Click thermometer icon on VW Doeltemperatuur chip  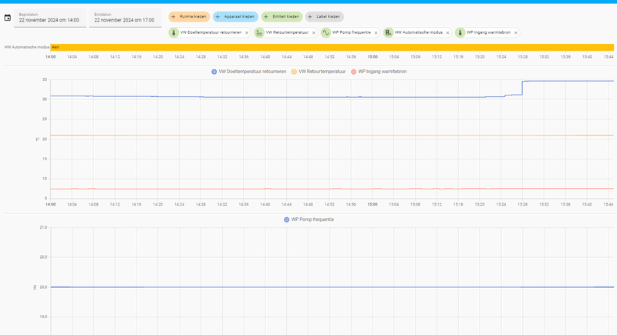(x=174, y=32)
